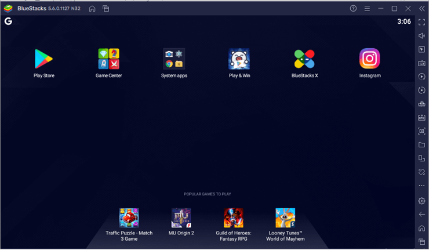Viewport: 429px width, 250px height.
Task: Expand more options (three dots) in sidebar
Action: coord(421,186)
